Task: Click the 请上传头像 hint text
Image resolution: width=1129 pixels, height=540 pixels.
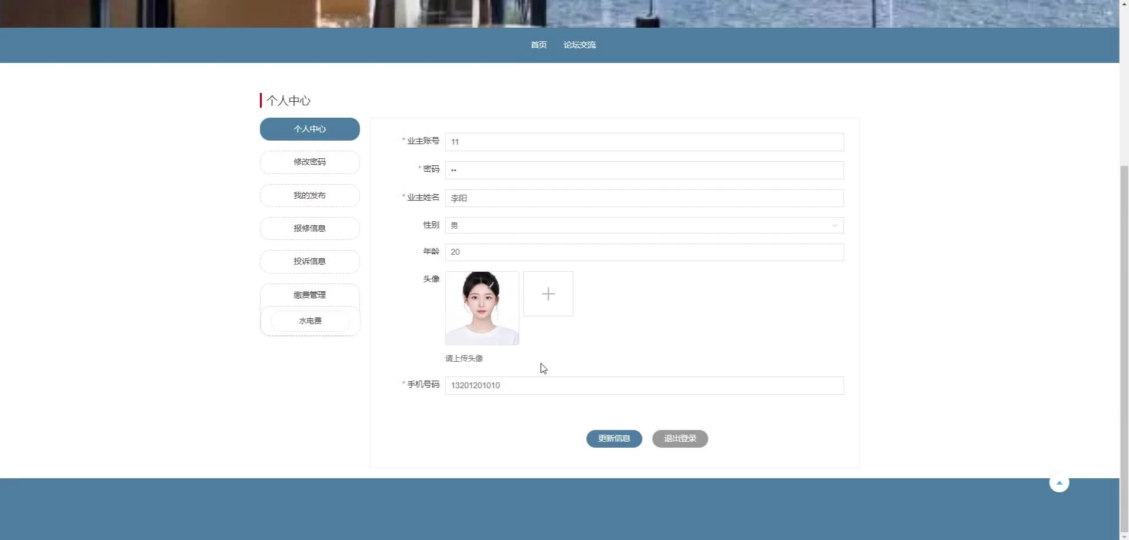Action: pyautogui.click(x=464, y=358)
